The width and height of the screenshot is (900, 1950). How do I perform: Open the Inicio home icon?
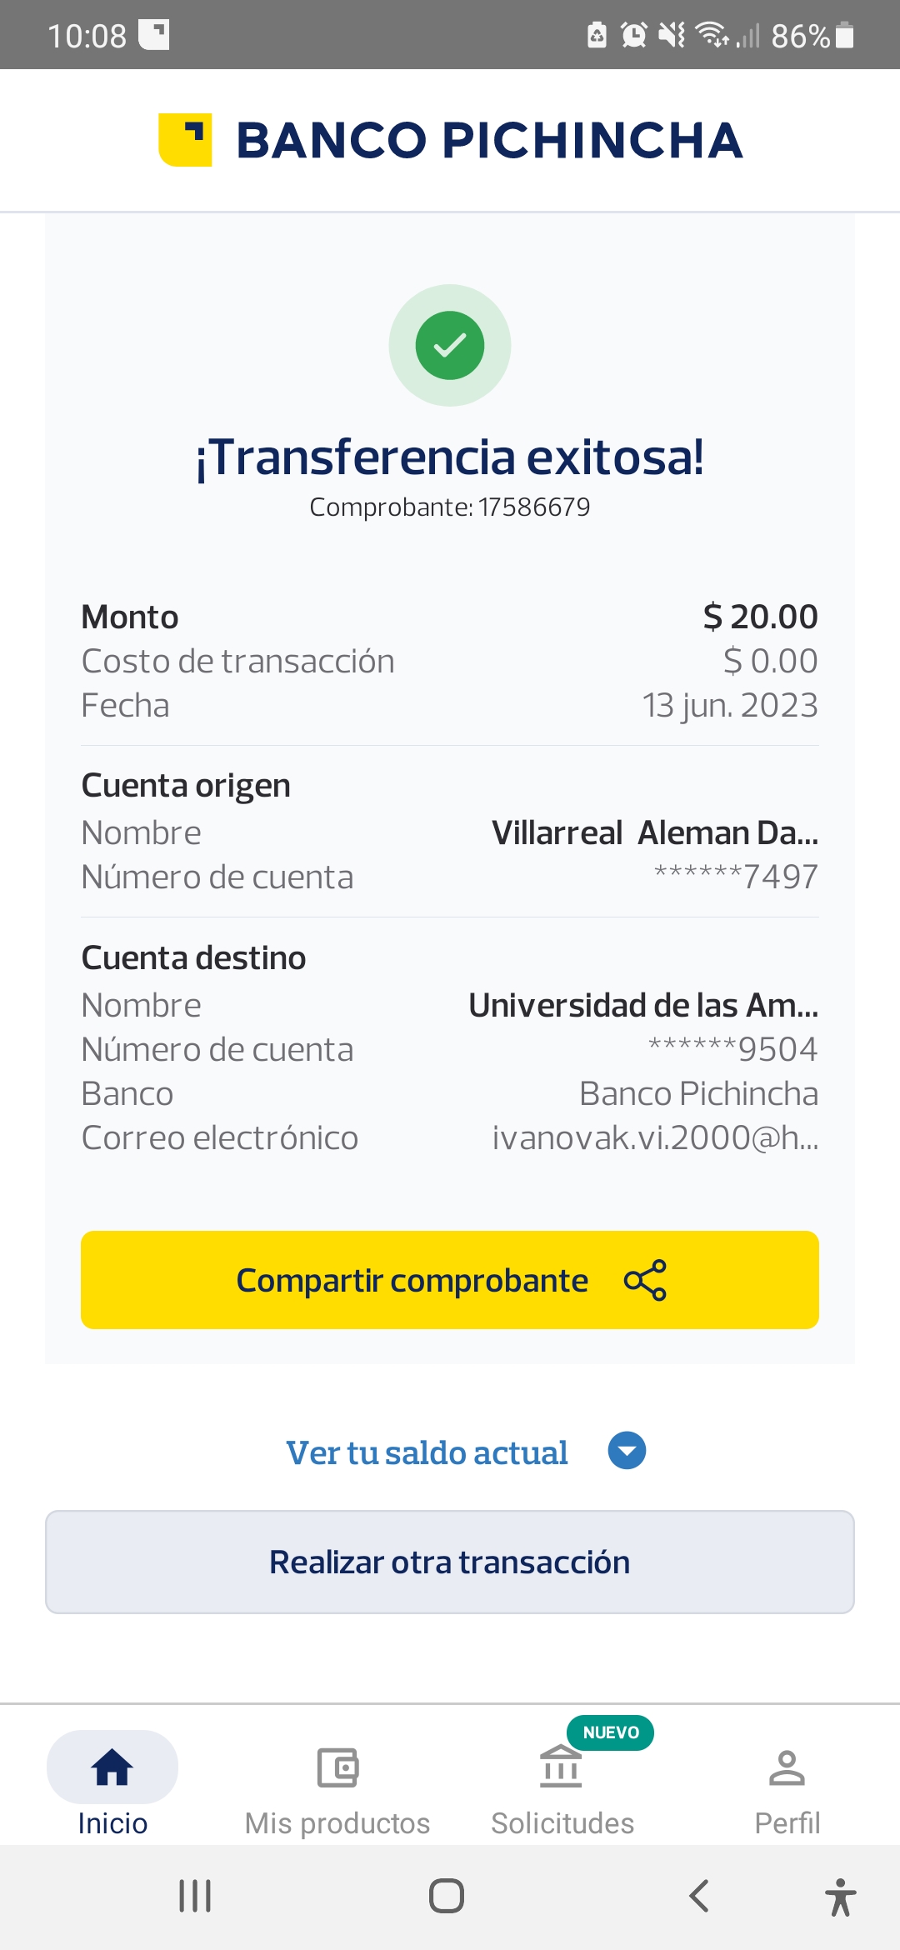click(x=112, y=1767)
